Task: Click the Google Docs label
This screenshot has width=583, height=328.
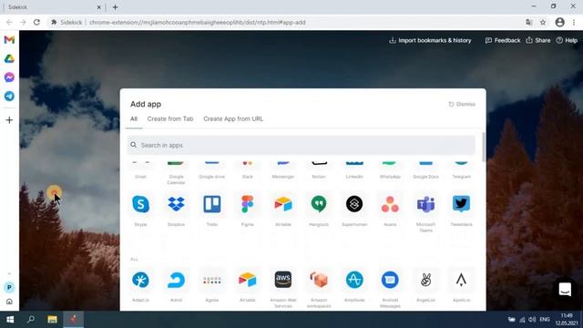Action: point(425,177)
